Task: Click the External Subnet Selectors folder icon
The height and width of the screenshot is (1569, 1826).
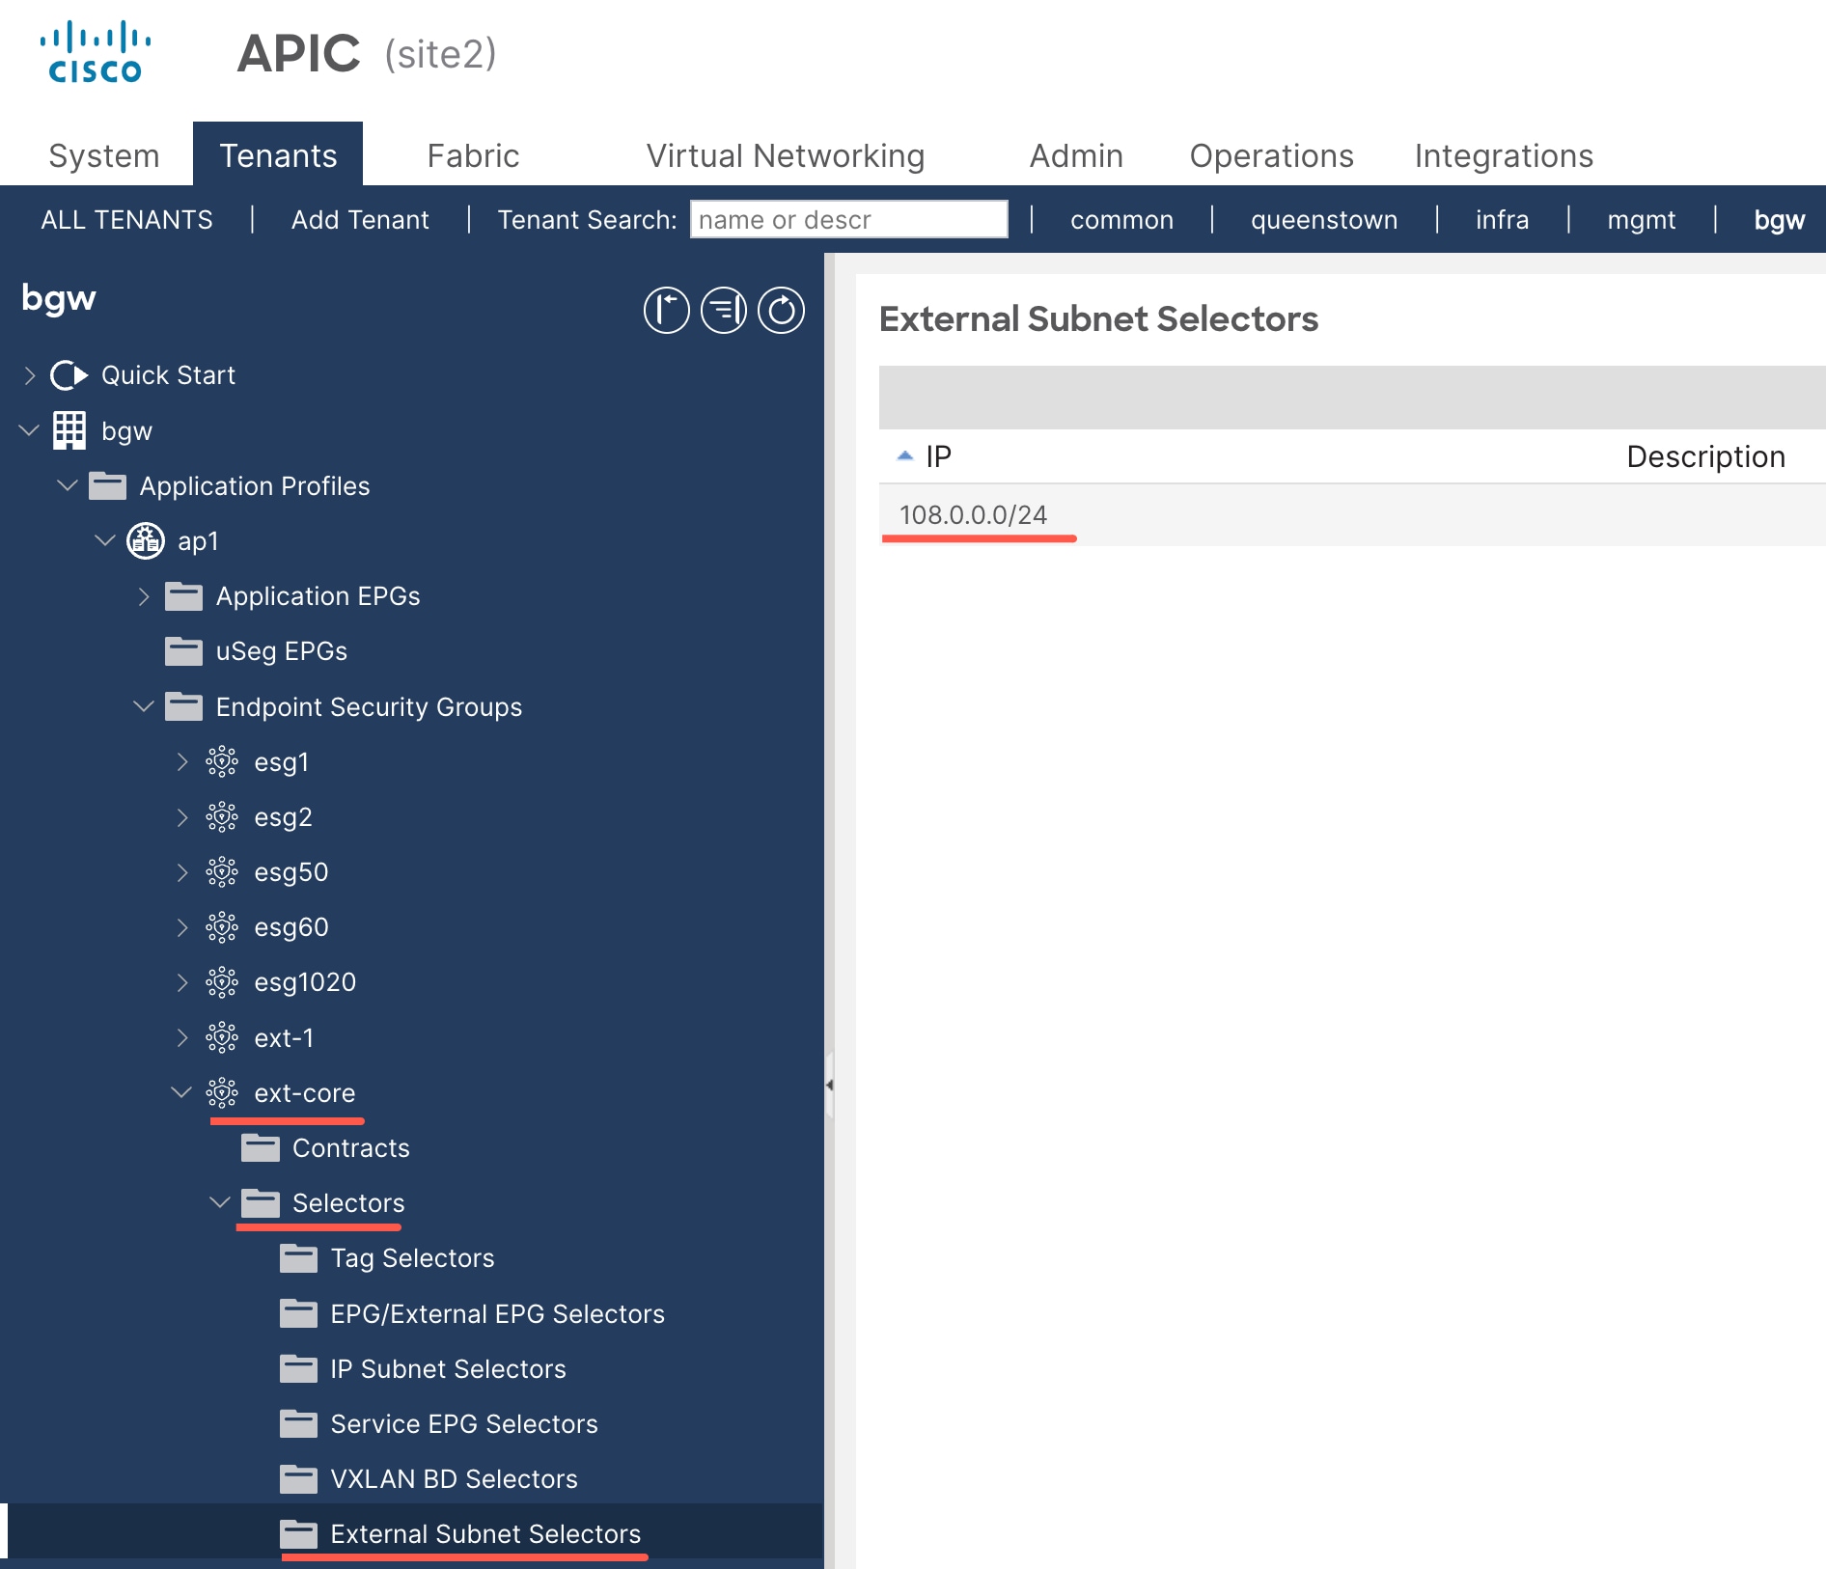Action: click(298, 1534)
